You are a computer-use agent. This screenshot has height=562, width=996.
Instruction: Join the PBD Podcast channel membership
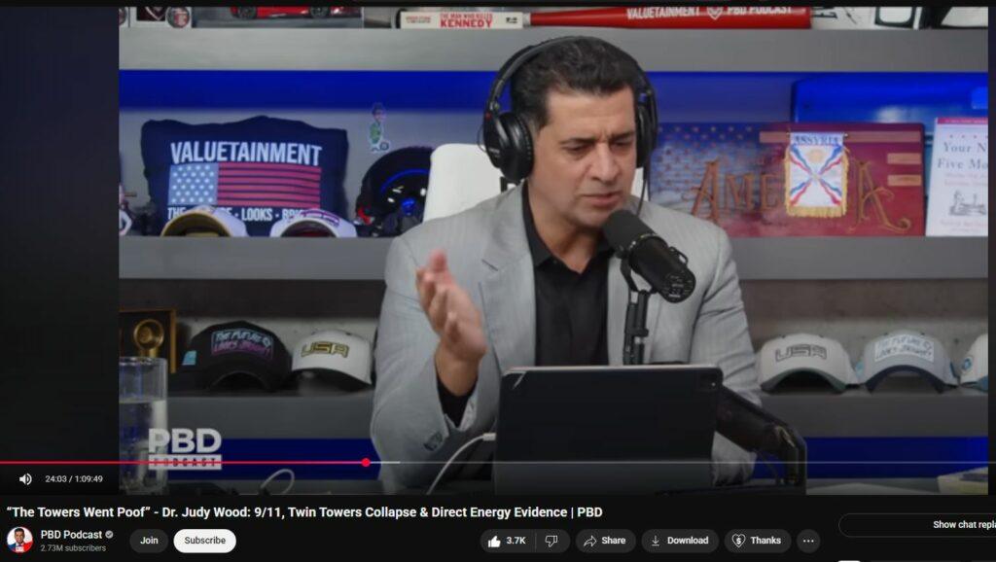pos(149,541)
